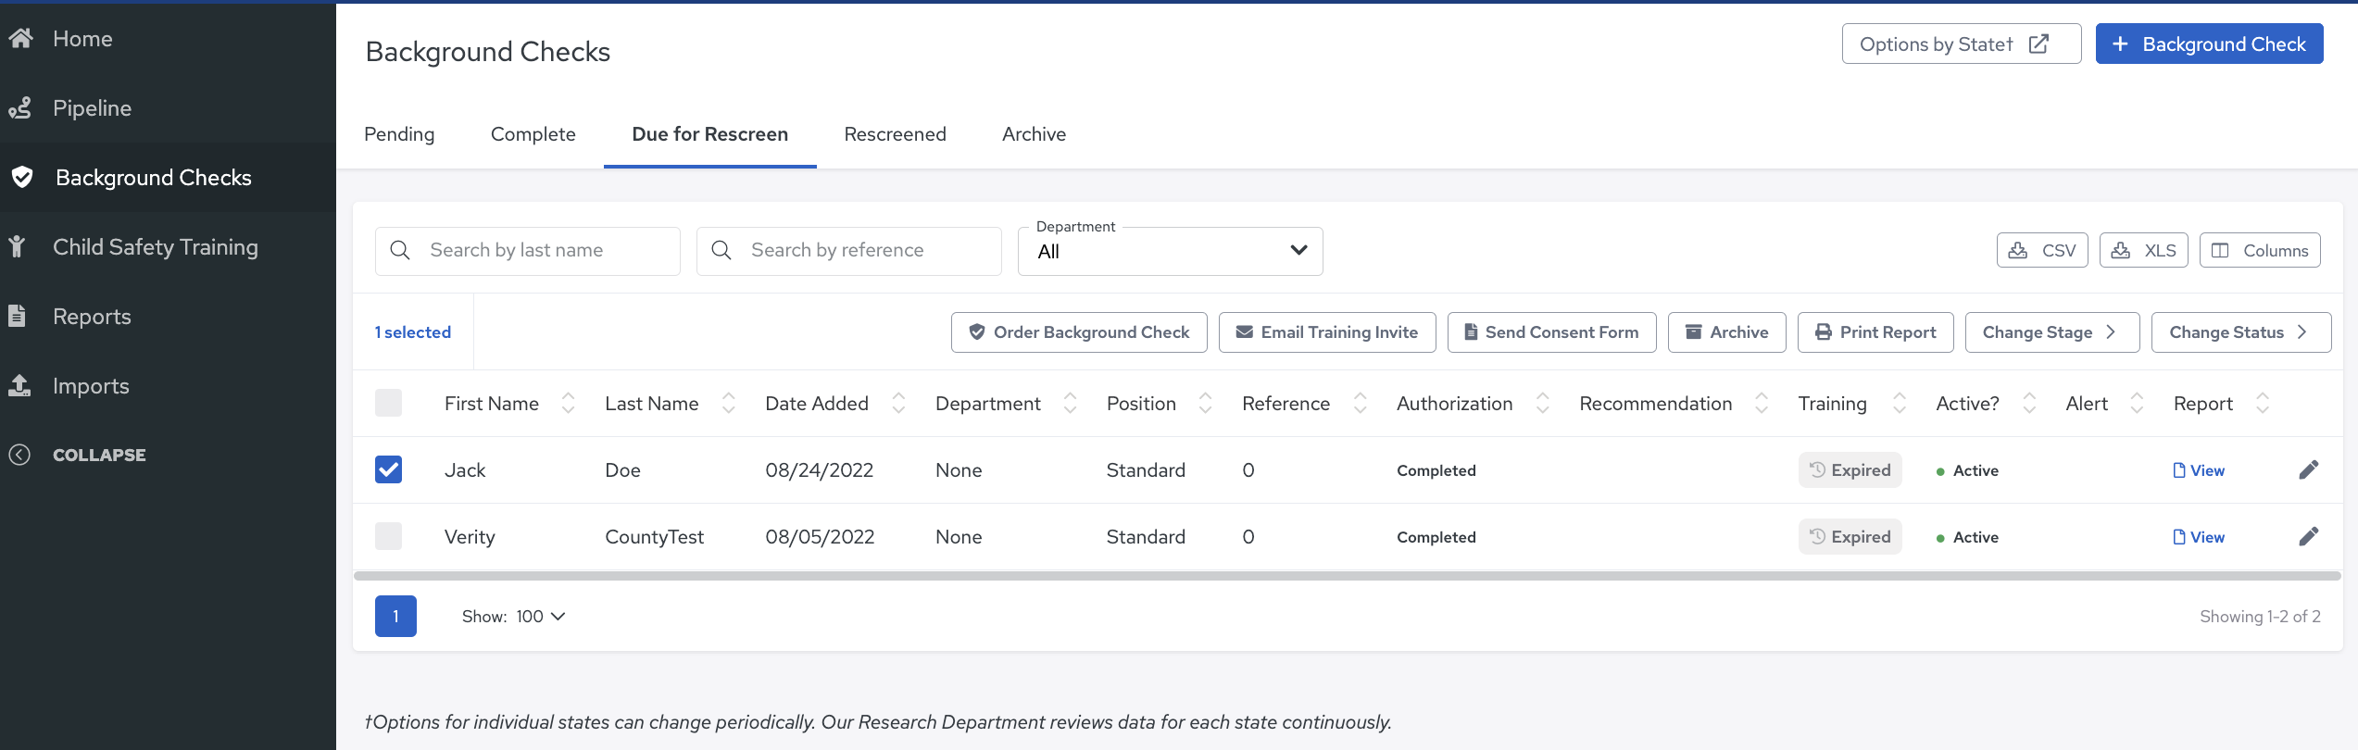Screen dimensions: 2358x750
Task: Go to Pipeline in sidebar
Action: [x=92, y=108]
